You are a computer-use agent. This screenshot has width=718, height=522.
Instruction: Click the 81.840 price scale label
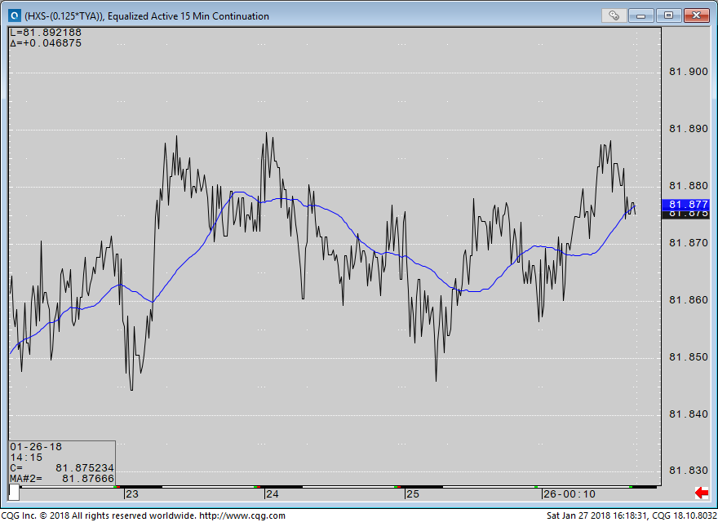[x=689, y=414]
